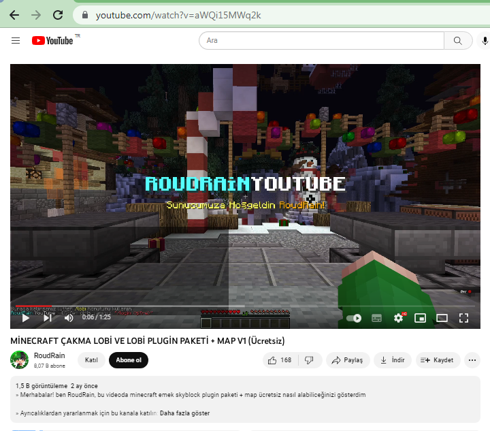Open the more actions three-dot menu
Image resolution: width=490 pixels, height=431 pixels.
tap(472, 360)
